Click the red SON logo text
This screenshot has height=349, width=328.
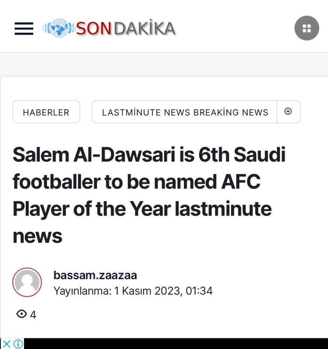(x=94, y=28)
